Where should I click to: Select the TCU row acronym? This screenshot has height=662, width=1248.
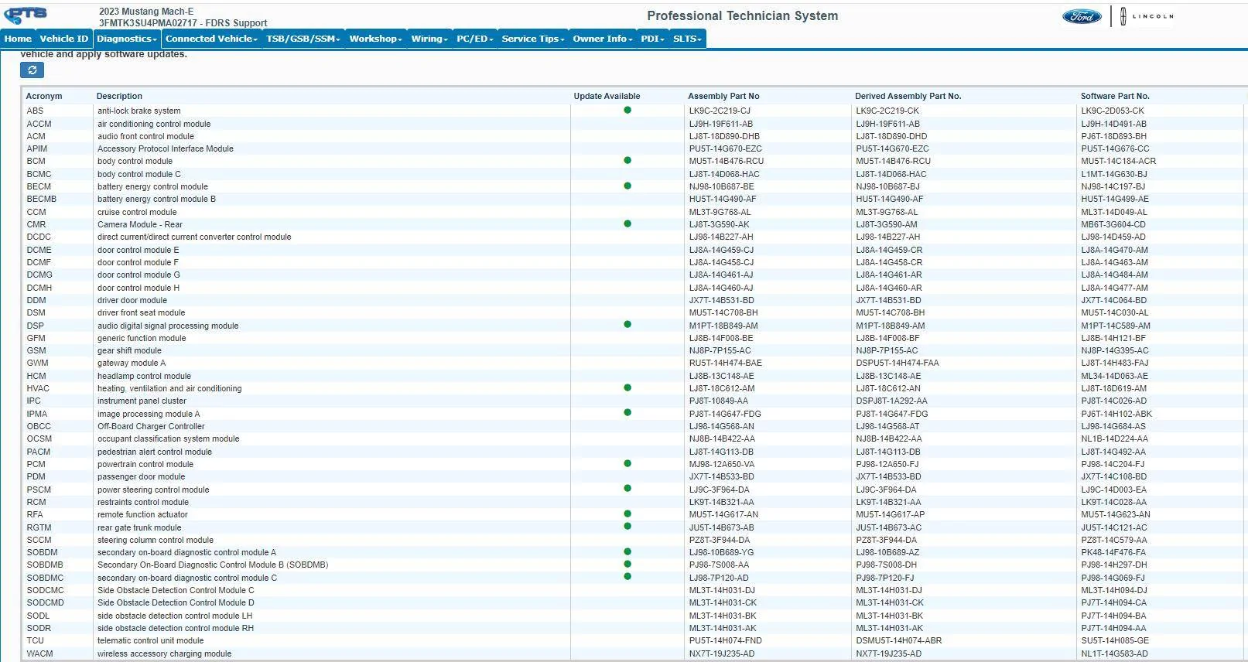click(36, 641)
